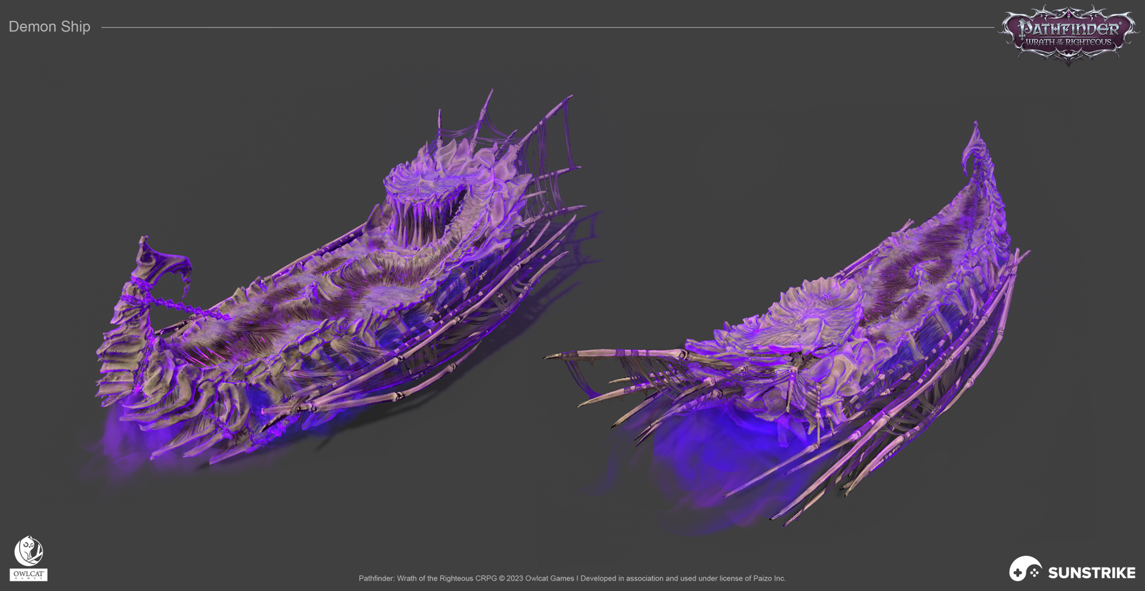1145x591 pixels.
Task: Click the Pathfinder Wrath of the Righteous logo
Action: [x=1068, y=34]
